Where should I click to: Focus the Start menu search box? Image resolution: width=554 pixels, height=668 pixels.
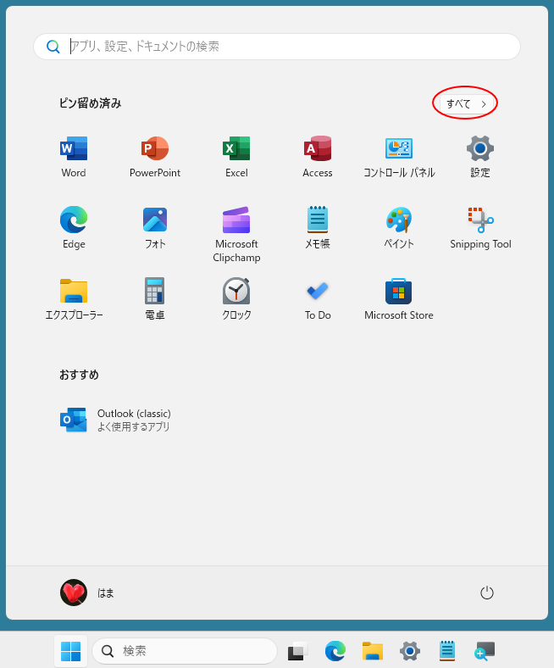point(277,47)
